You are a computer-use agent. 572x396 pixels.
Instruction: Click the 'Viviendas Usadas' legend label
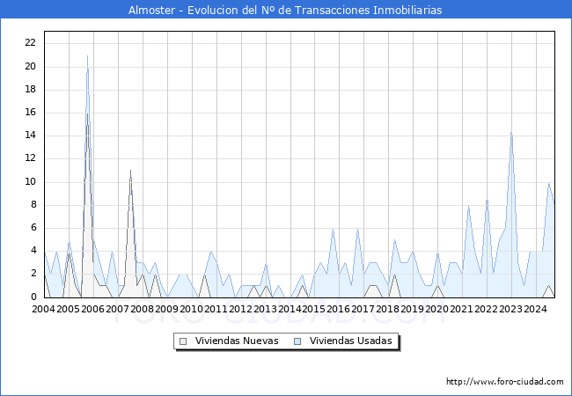[x=350, y=341]
